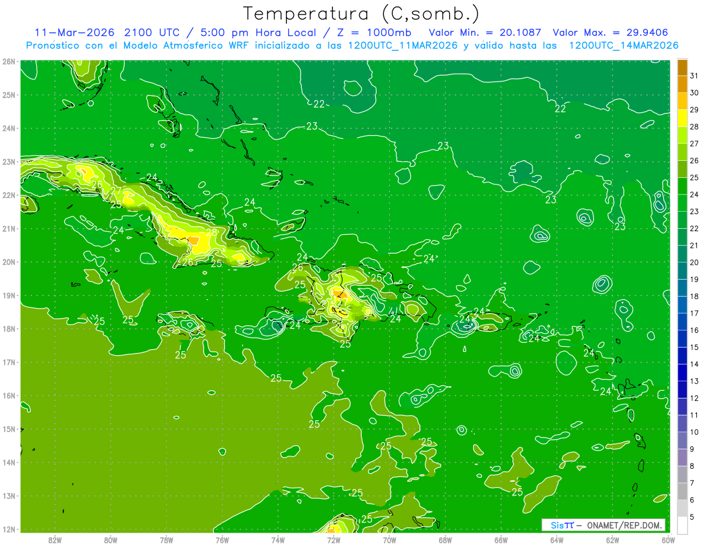Click legend value '28' on the color scale
This screenshot has height=548, width=710.
(x=694, y=127)
